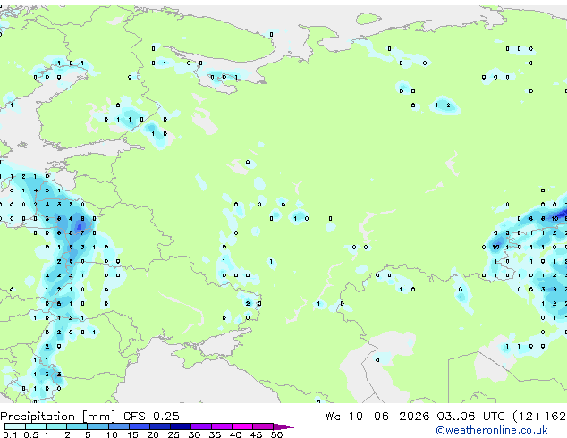Viewport: 567px width, 438px height.
Task: Click the '35' legend label
Action: (x=216, y=434)
